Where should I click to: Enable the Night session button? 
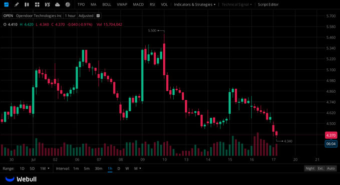310,169
